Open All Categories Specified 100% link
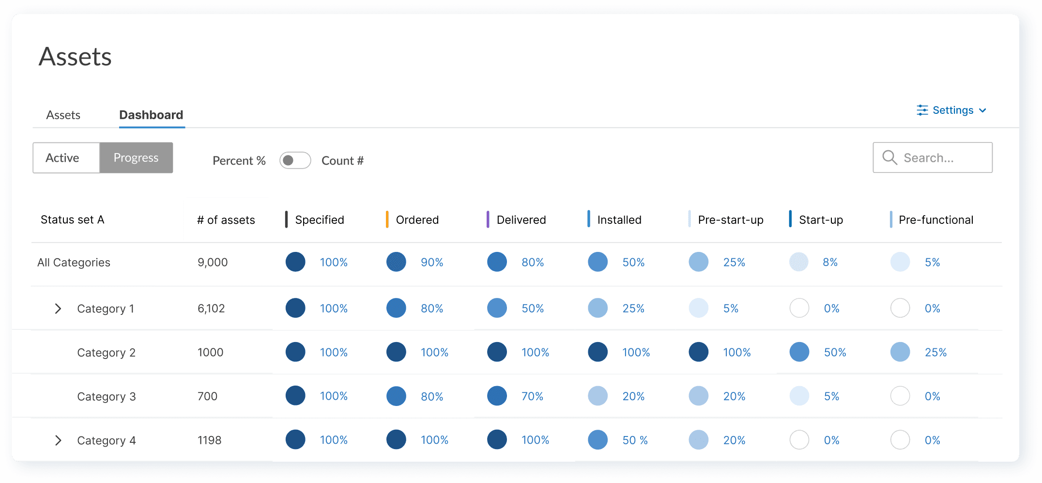The height and width of the screenshot is (483, 1042). (334, 263)
